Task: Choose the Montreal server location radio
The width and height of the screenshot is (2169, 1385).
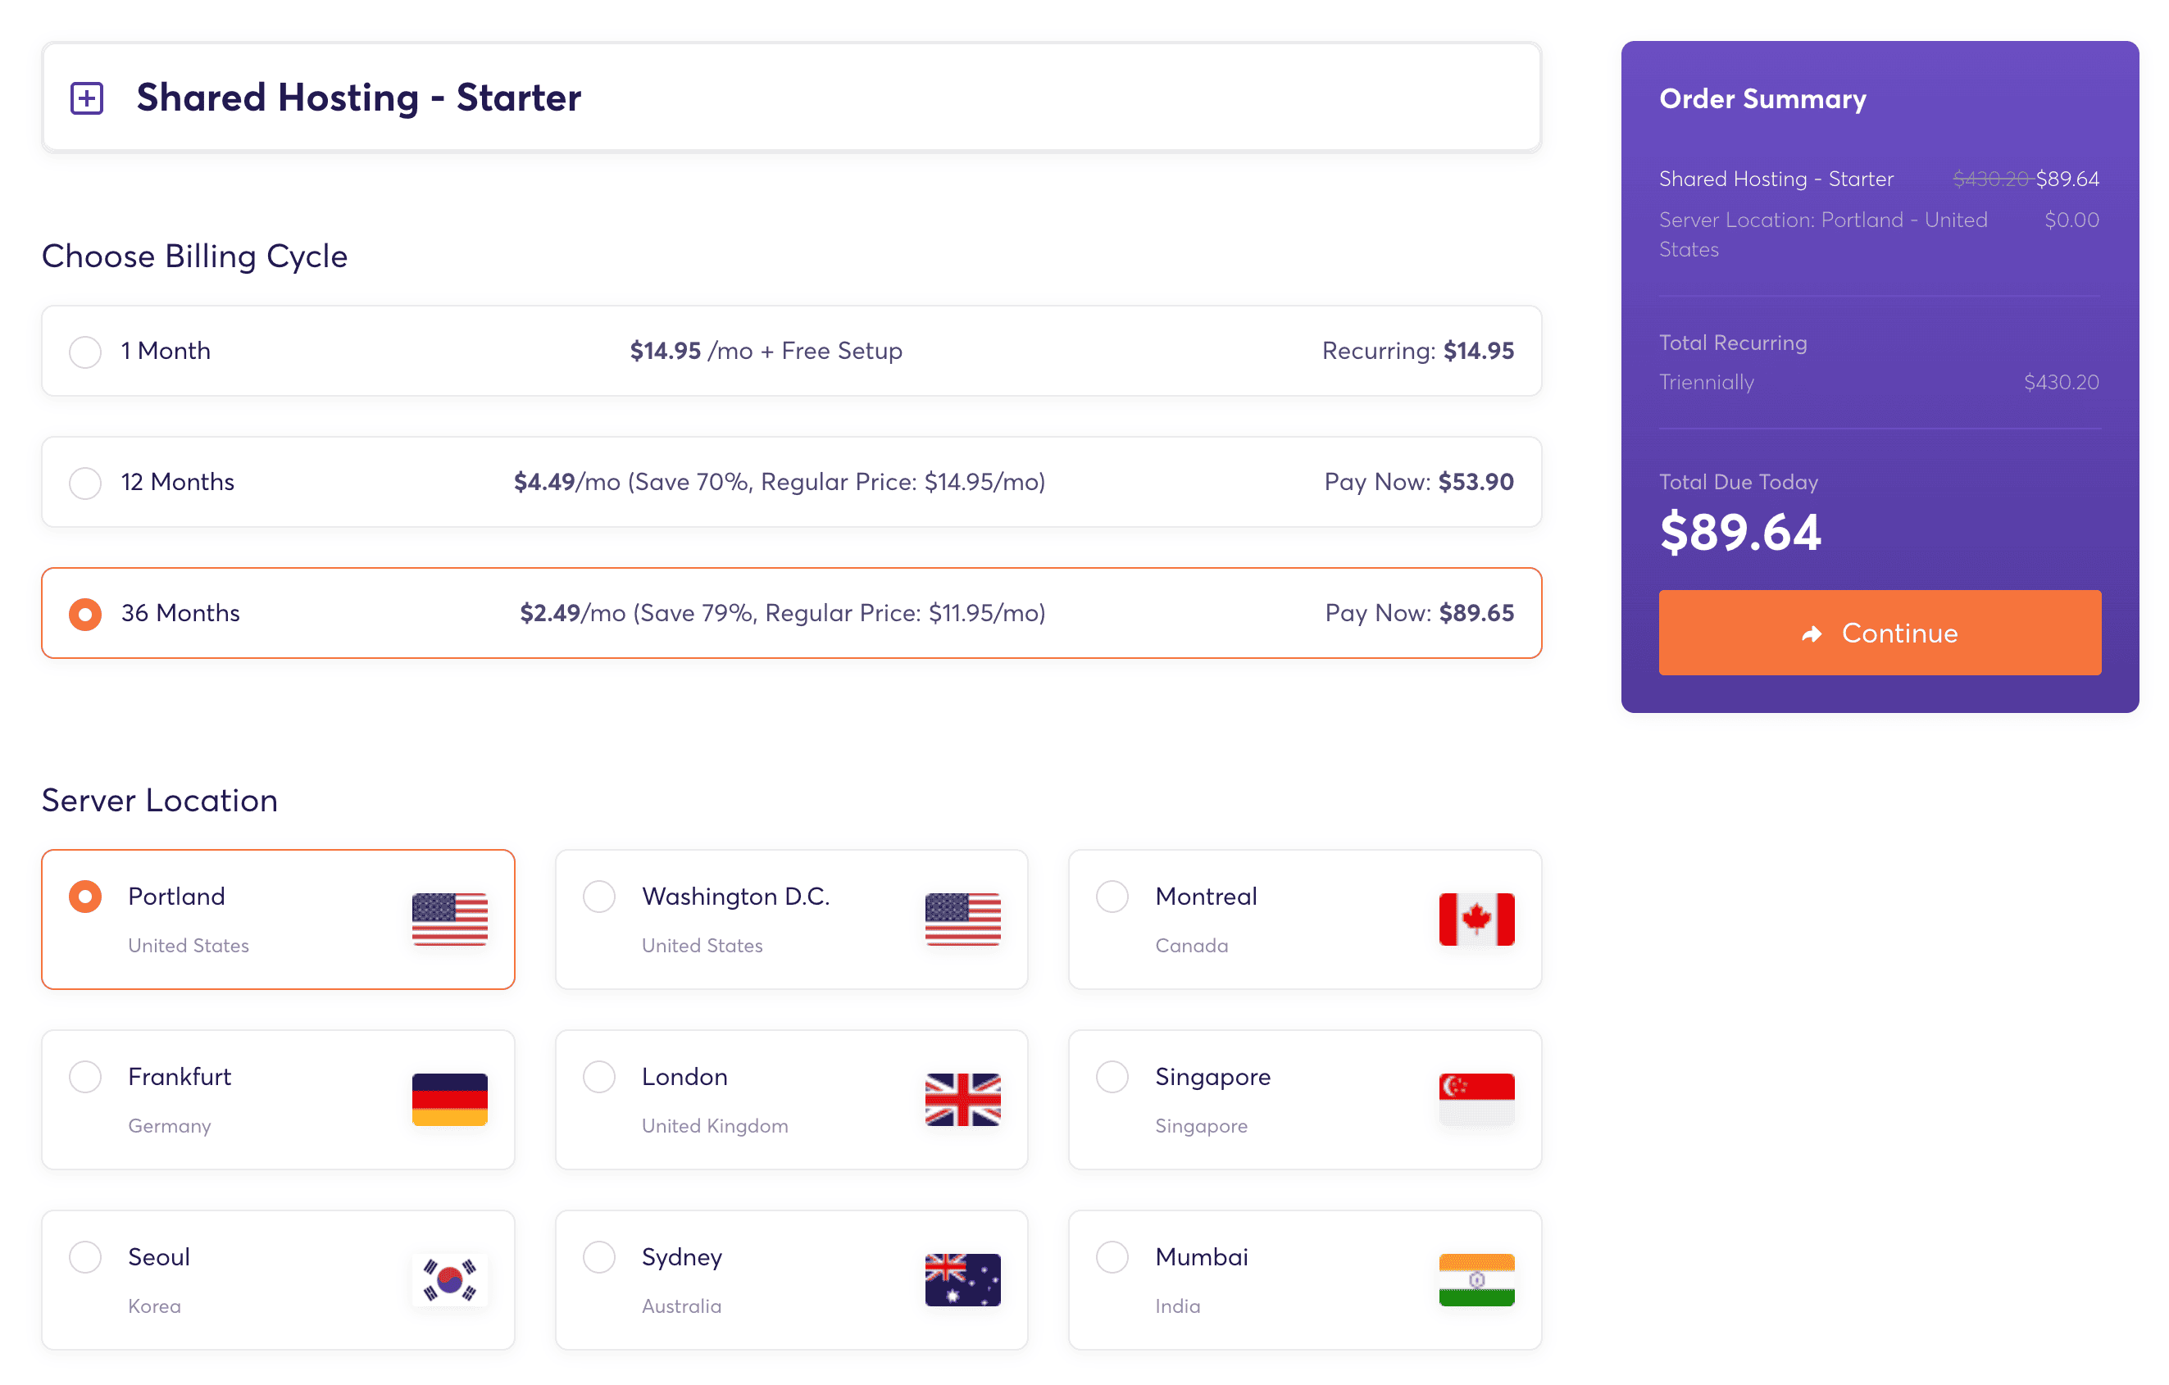Action: click(x=1112, y=896)
